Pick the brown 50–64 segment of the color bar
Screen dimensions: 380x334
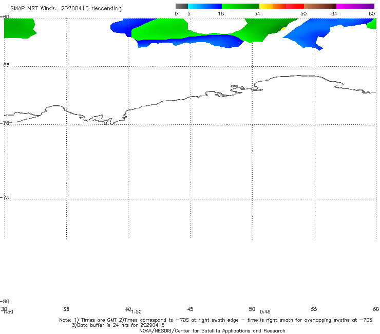(320, 6)
